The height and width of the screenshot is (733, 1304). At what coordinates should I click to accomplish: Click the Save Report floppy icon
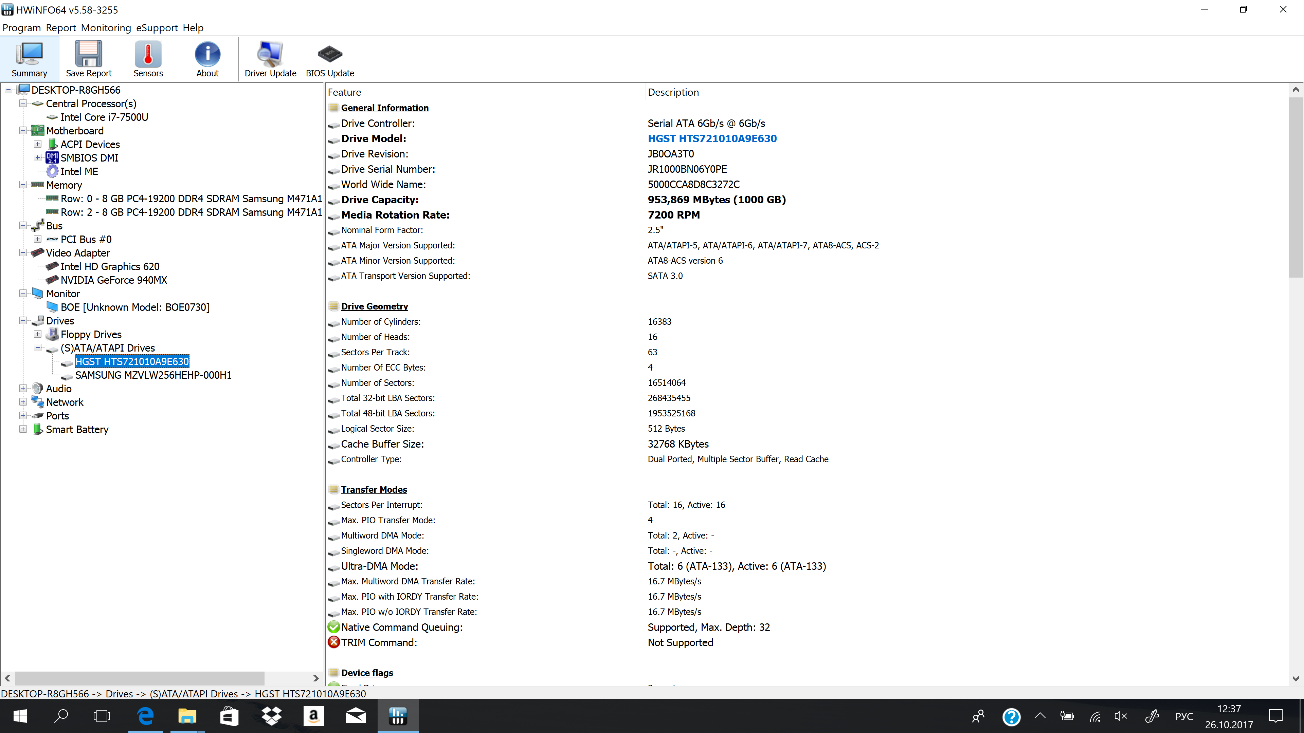click(x=89, y=59)
